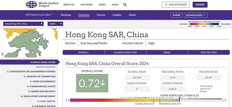Open the Insights section

(x=117, y=15)
